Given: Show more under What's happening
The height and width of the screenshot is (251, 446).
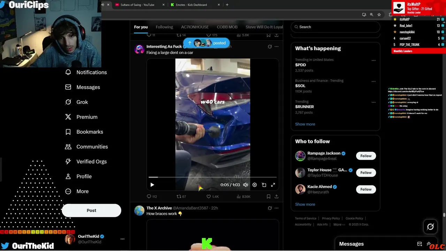Looking at the screenshot, I should pos(305,124).
